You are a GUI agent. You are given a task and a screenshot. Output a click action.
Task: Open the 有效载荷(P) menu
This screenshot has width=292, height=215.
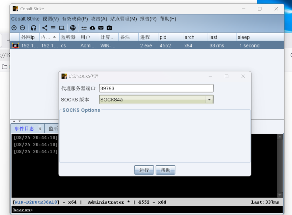click(75, 19)
